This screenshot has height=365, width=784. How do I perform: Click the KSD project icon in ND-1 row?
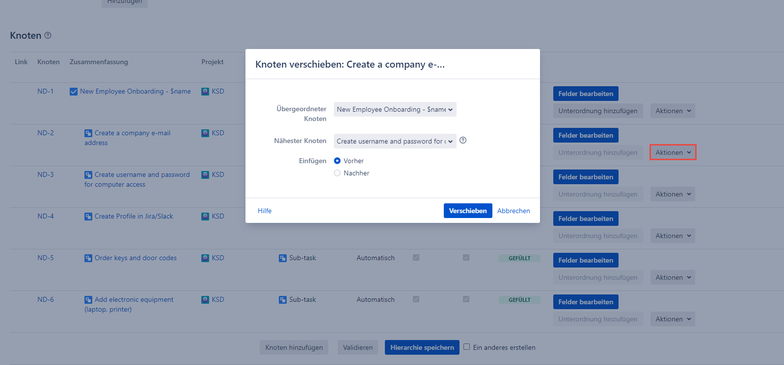coord(205,92)
